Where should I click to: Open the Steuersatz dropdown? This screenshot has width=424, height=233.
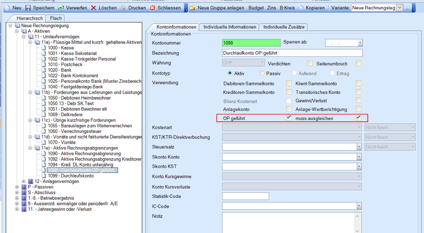pos(359,147)
